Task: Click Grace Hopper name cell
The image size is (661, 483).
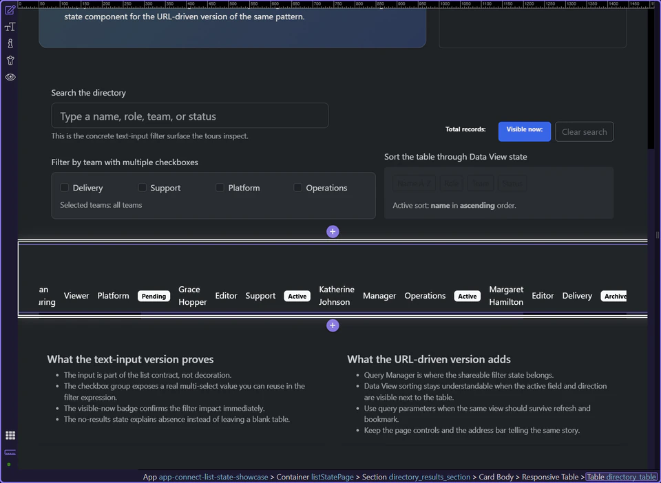Action: [192, 296]
